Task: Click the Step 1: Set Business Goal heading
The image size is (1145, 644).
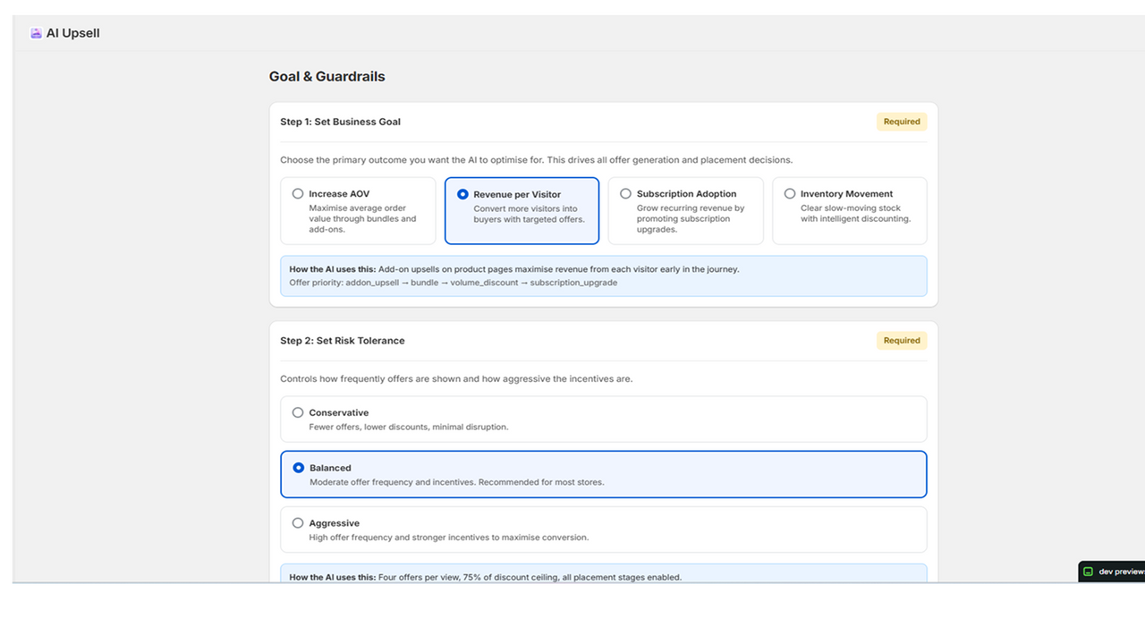Action: pyautogui.click(x=341, y=122)
